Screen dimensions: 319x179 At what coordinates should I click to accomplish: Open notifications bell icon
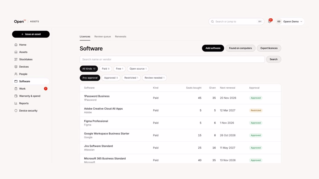point(270,21)
